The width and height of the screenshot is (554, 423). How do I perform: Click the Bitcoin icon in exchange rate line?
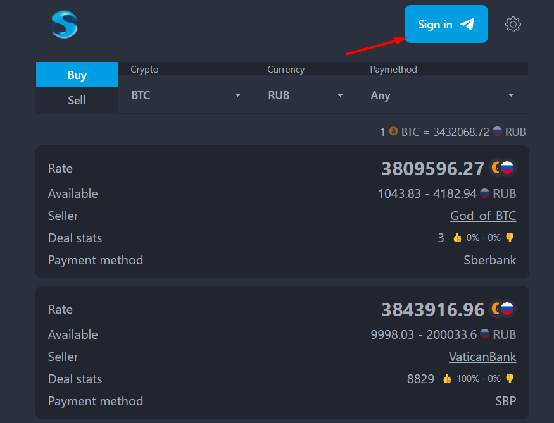[393, 132]
